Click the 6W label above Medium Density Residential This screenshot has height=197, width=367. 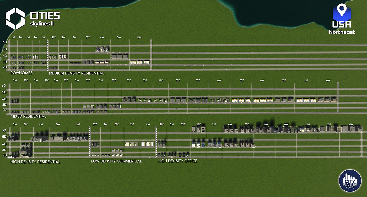pyautogui.click(x=139, y=37)
